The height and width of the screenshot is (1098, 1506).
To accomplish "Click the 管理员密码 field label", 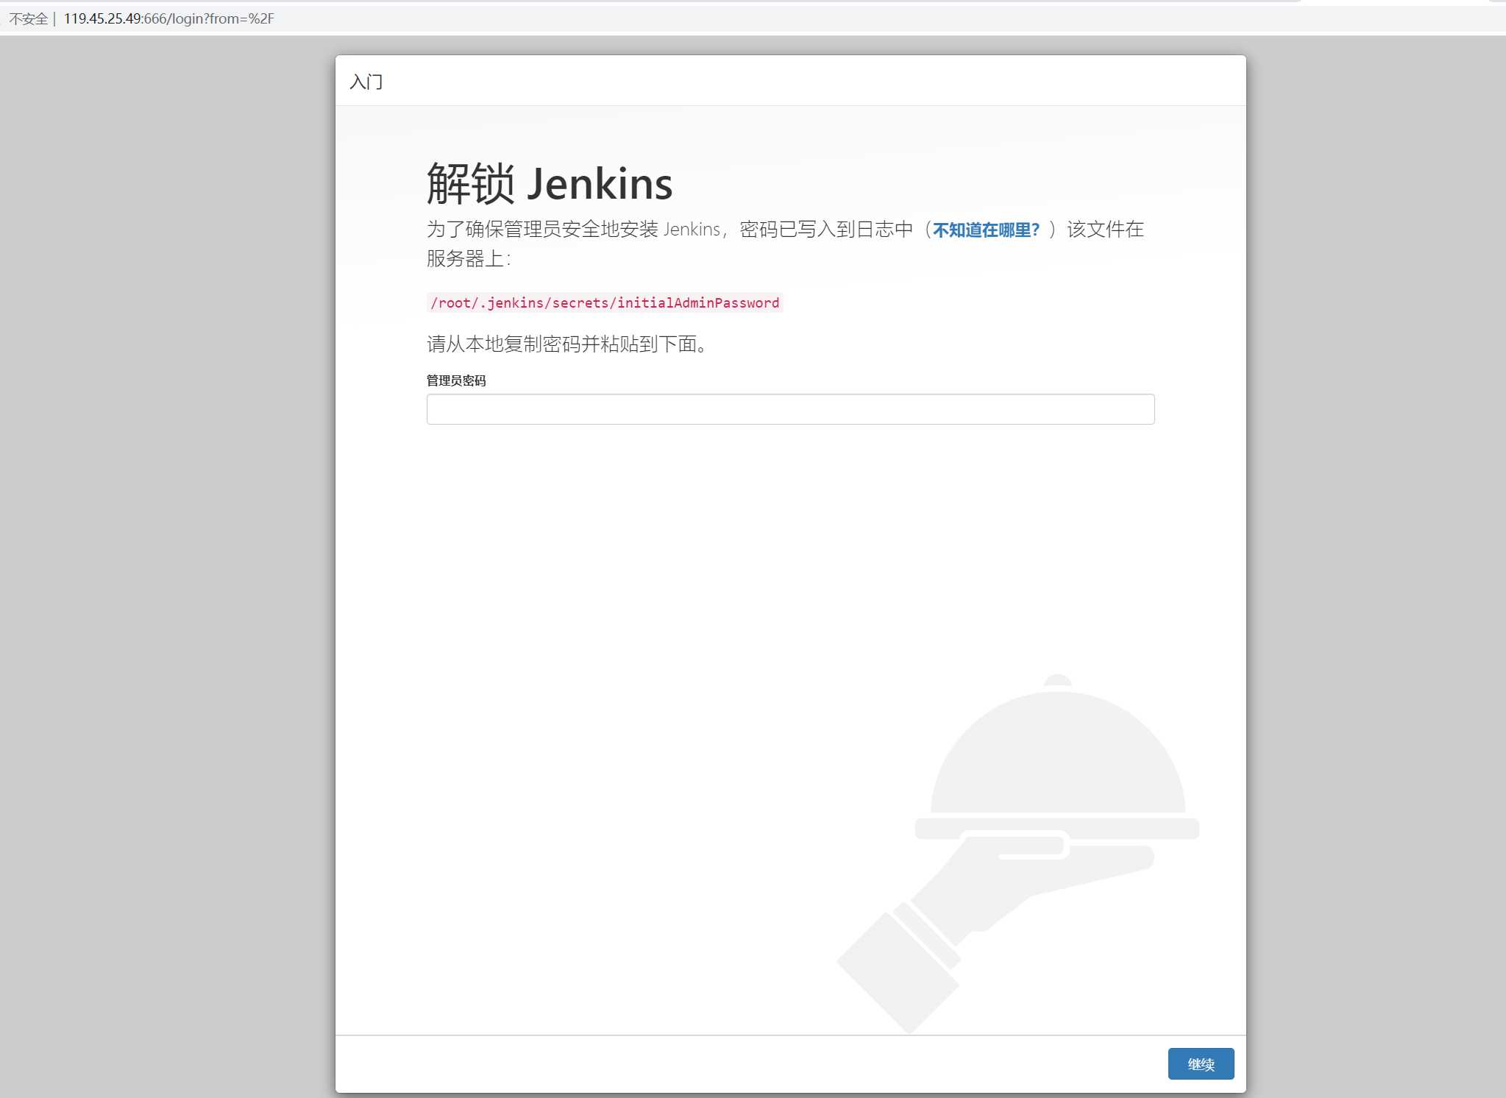I will (x=456, y=380).
